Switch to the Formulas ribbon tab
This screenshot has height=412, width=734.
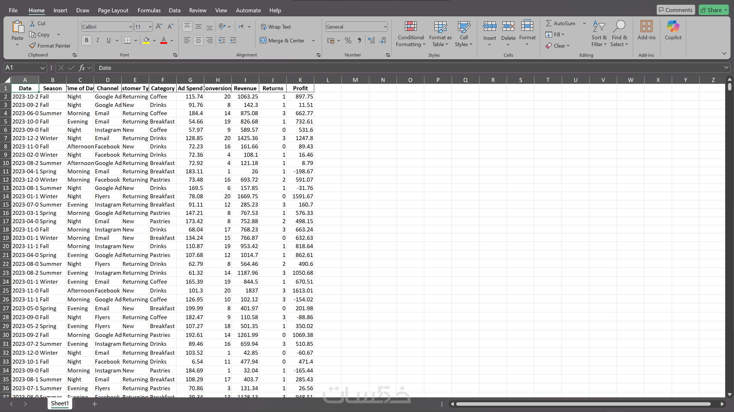[x=149, y=10]
